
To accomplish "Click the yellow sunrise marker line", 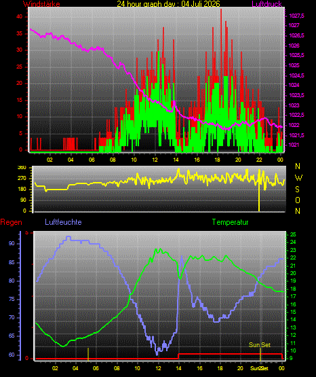I will coord(88,354).
